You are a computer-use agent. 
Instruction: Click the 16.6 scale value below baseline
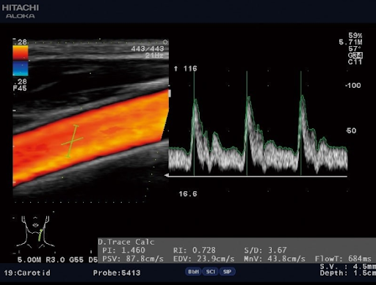point(188,194)
